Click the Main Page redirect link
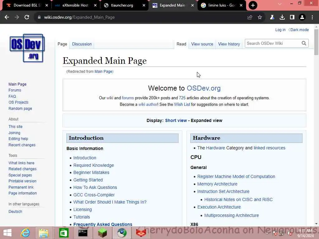Image resolution: width=319 pixels, height=239 pixels. click(x=103, y=72)
